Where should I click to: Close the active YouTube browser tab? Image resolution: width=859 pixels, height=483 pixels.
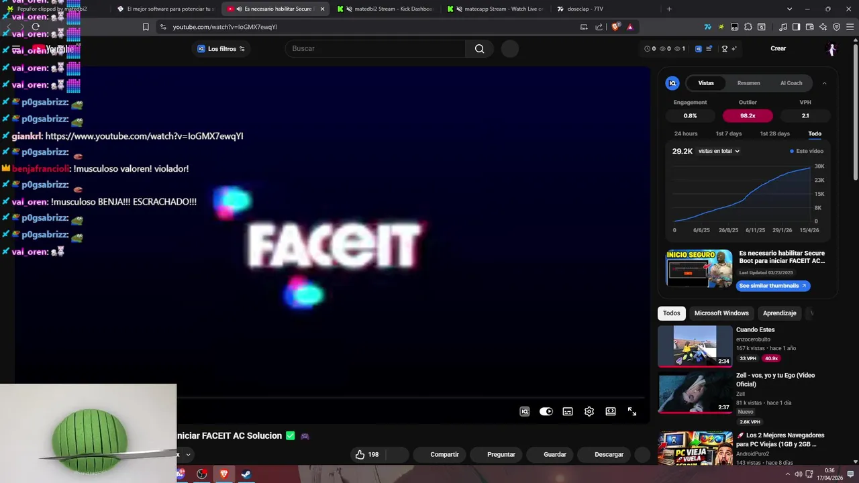point(322,9)
